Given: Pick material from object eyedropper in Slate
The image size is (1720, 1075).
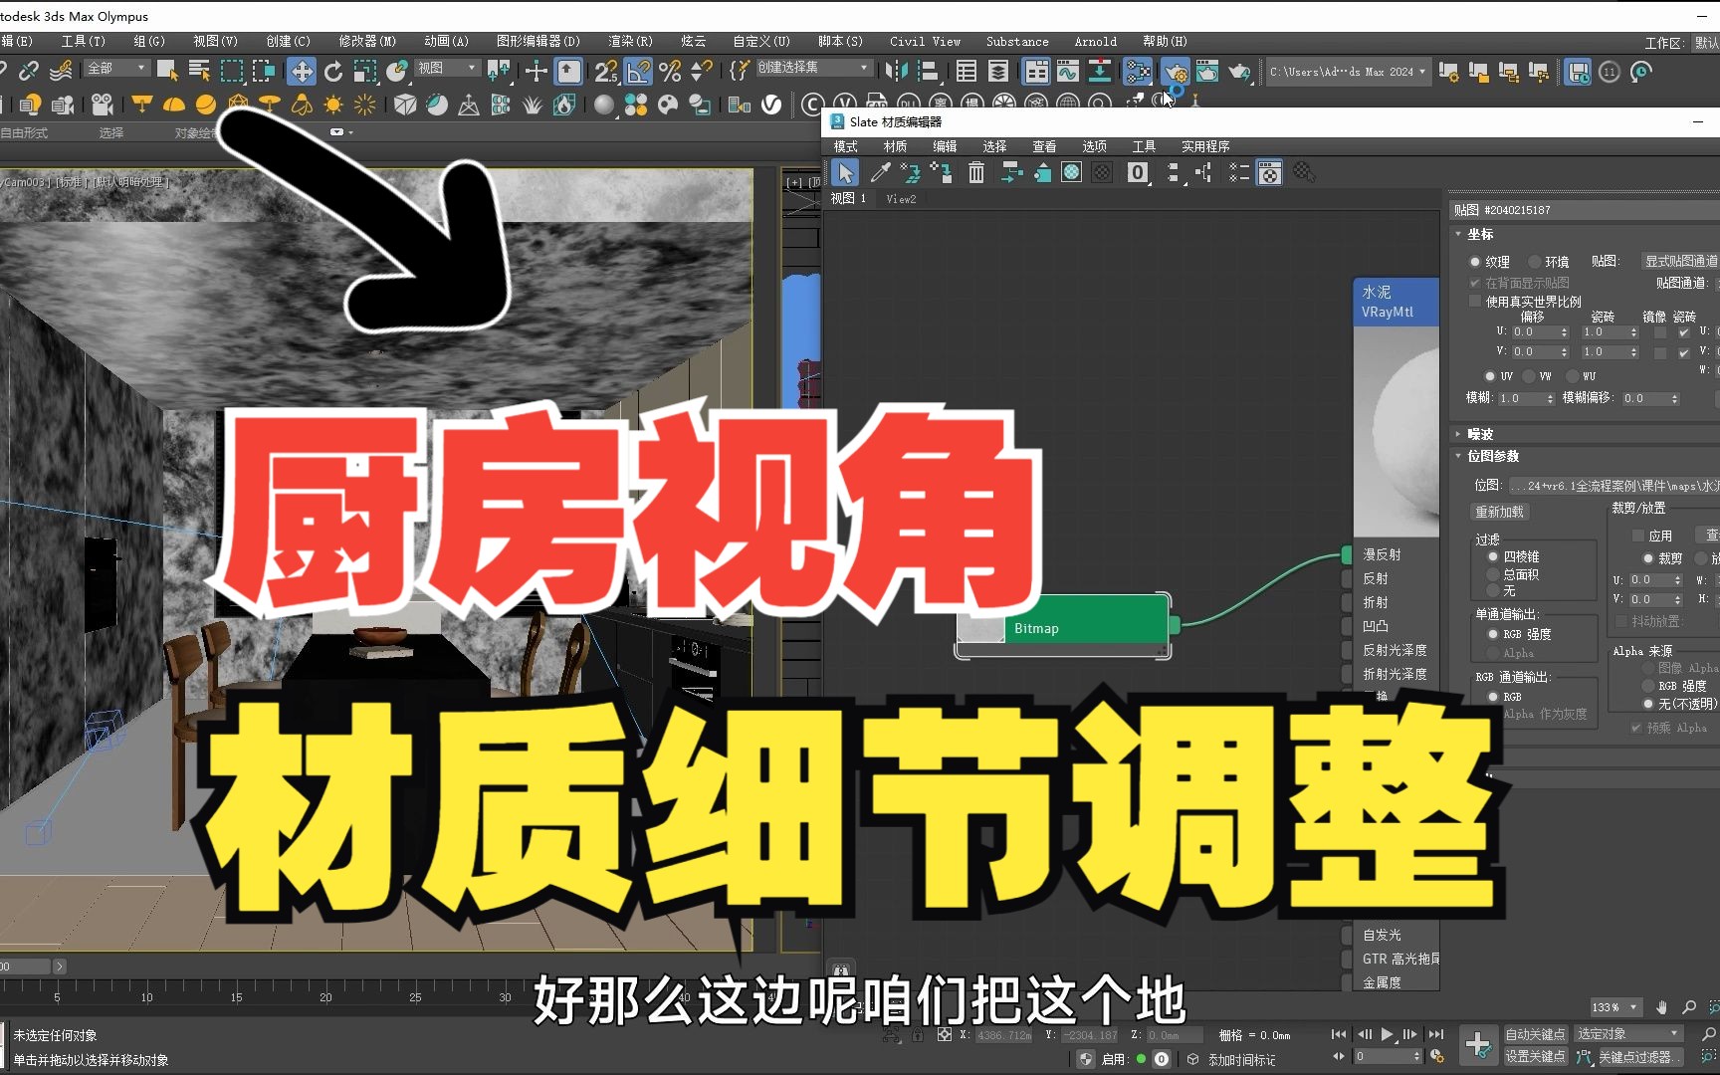Looking at the screenshot, I should [x=880, y=173].
